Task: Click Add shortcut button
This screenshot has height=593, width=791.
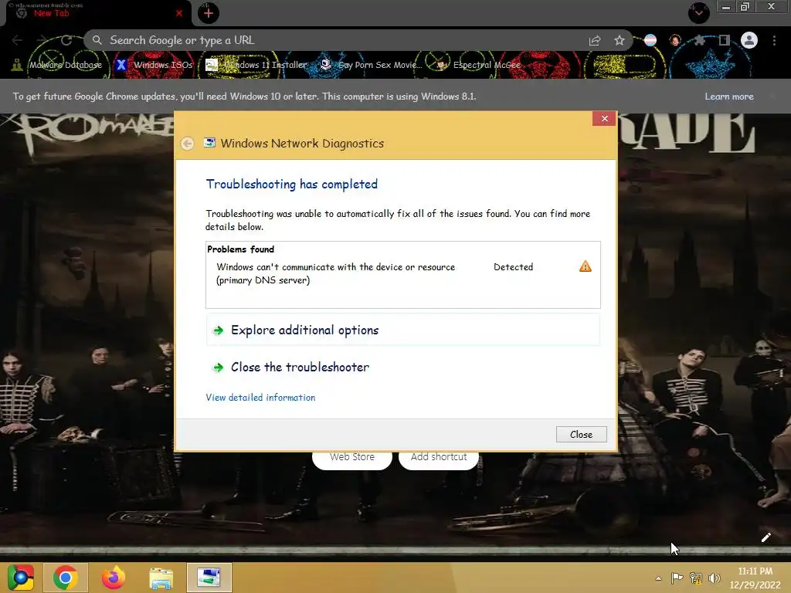Action: tap(439, 457)
